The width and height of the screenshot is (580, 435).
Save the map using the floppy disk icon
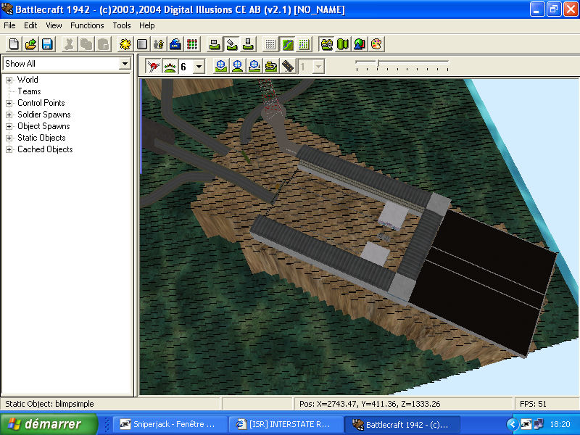[47, 44]
